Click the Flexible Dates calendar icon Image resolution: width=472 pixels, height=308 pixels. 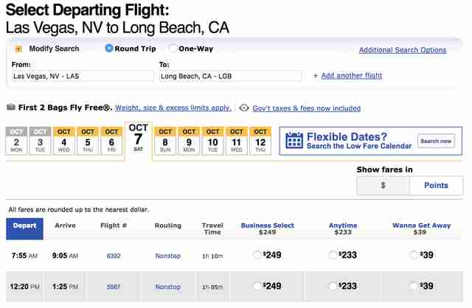coord(294,141)
